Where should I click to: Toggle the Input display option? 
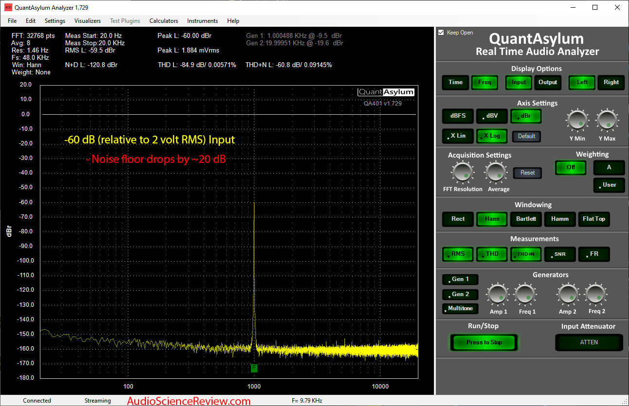[519, 82]
